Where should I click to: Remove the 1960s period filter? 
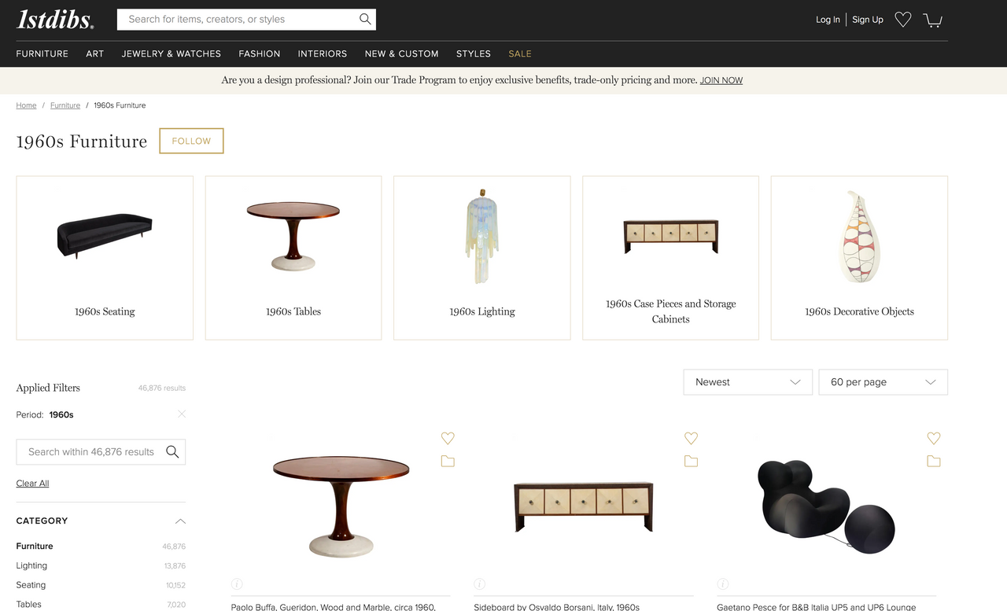pyautogui.click(x=182, y=414)
